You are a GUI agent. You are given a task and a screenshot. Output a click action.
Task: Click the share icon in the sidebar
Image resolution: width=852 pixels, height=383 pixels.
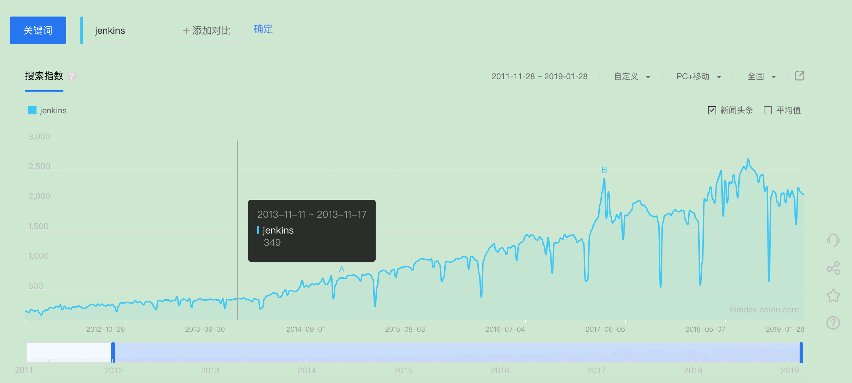(x=833, y=268)
